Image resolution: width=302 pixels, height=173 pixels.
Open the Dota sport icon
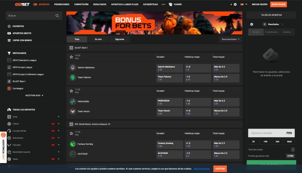click(9, 117)
